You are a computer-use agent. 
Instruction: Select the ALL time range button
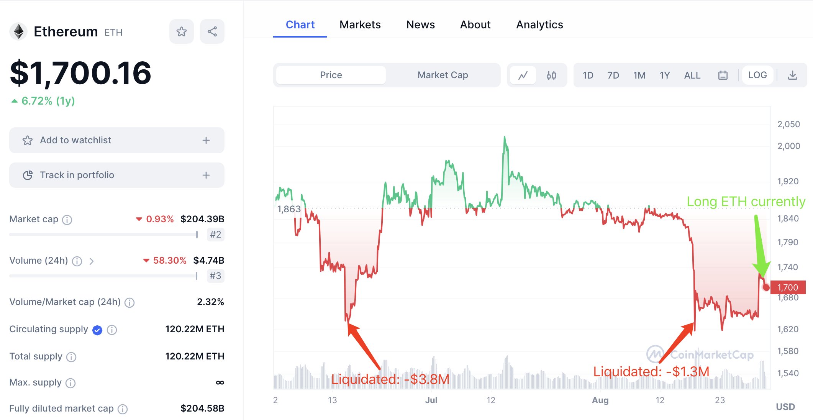(x=692, y=75)
